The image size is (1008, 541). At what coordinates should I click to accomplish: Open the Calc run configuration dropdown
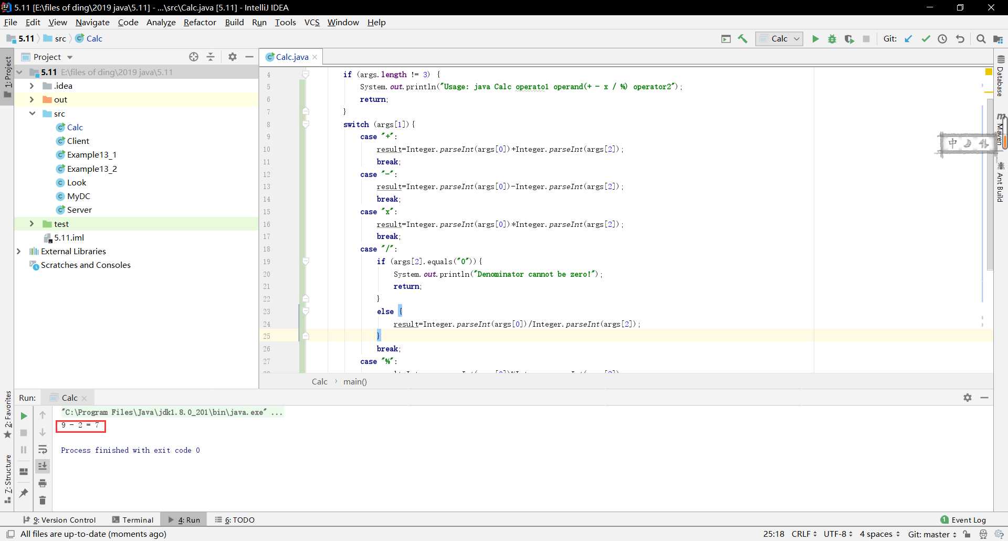point(779,39)
